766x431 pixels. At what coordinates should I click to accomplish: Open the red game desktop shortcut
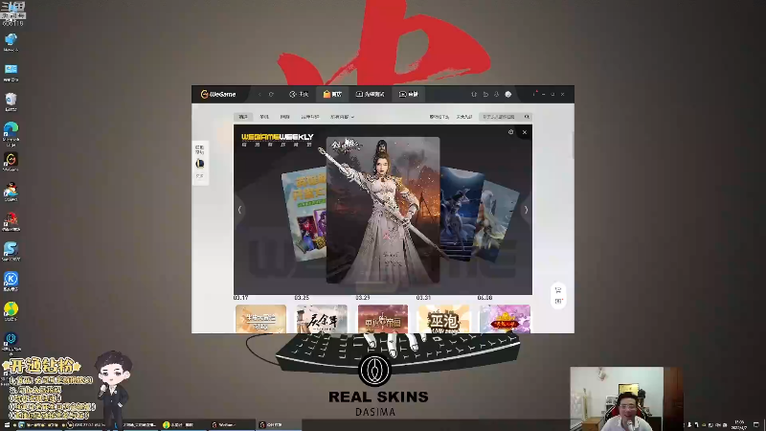point(11,222)
